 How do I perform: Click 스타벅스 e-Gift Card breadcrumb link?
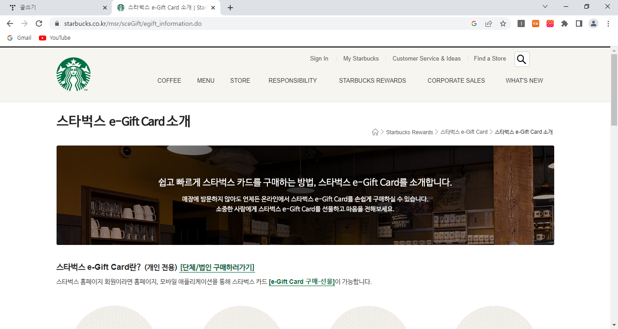point(464,132)
